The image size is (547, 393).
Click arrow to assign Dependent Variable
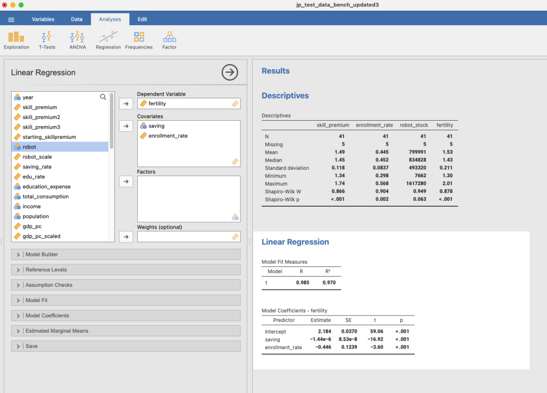click(x=126, y=104)
